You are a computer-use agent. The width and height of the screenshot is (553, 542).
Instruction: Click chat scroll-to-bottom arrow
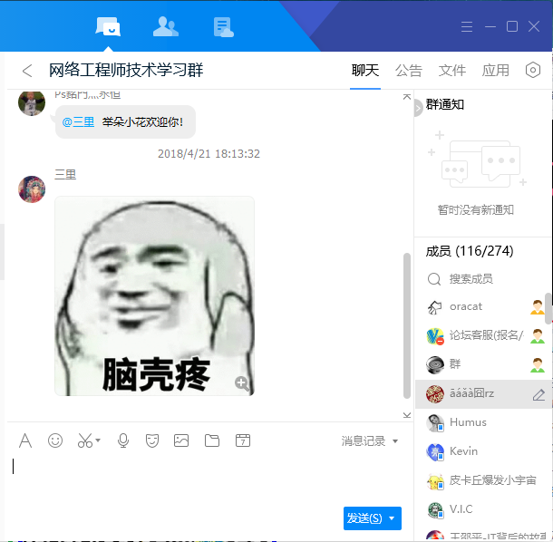tap(407, 415)
